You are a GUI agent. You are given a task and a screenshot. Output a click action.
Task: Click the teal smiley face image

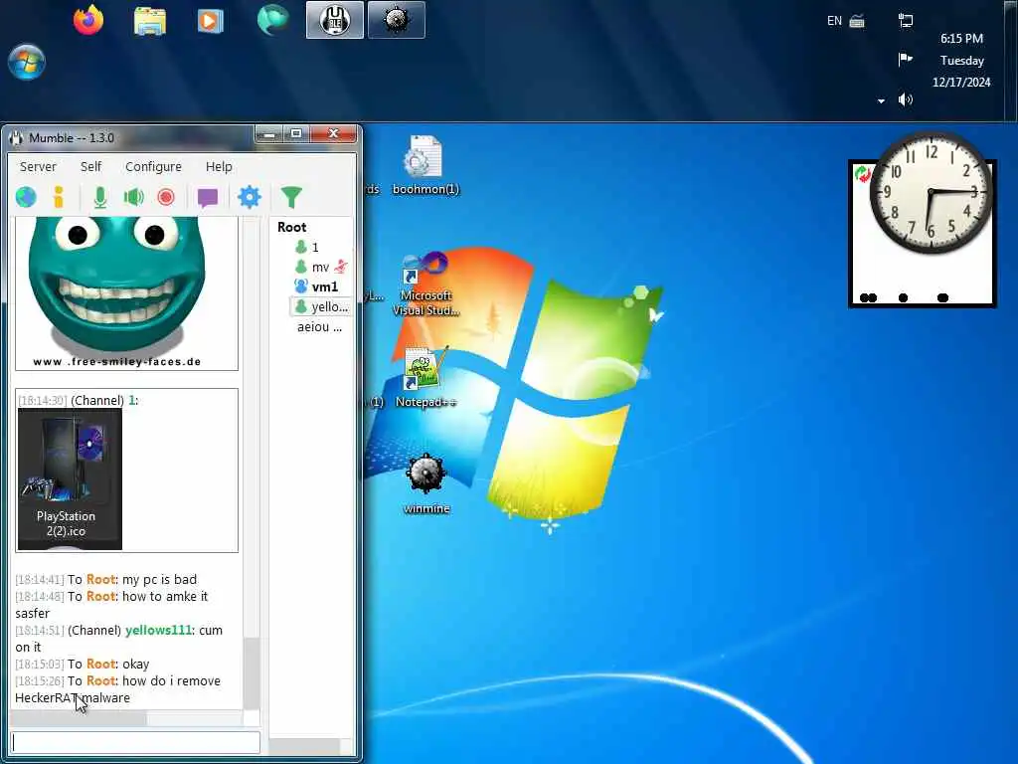pyautogui.click(x=117, y=286)
